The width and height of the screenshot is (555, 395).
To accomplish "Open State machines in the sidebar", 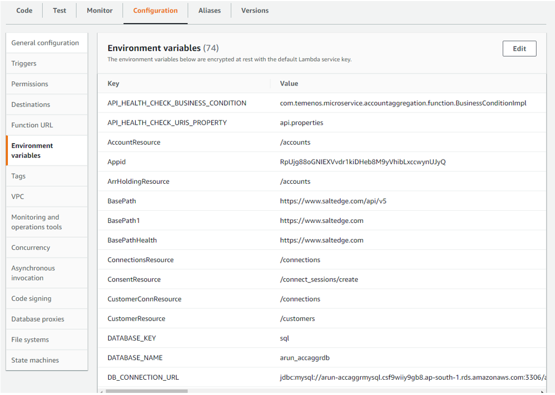I will [35, 361].
